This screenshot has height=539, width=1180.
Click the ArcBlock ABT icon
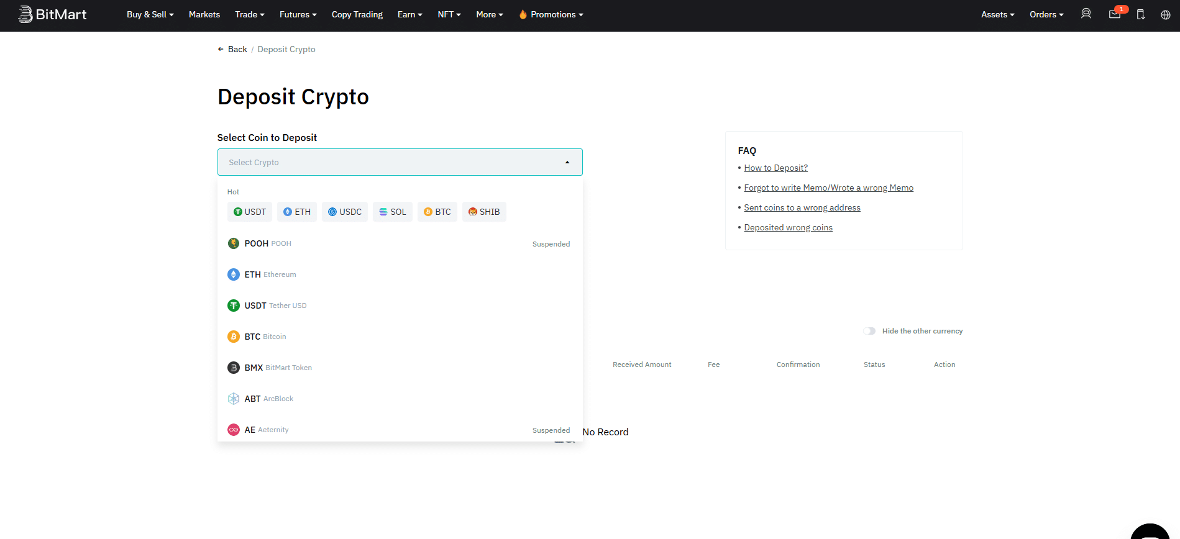234,399
